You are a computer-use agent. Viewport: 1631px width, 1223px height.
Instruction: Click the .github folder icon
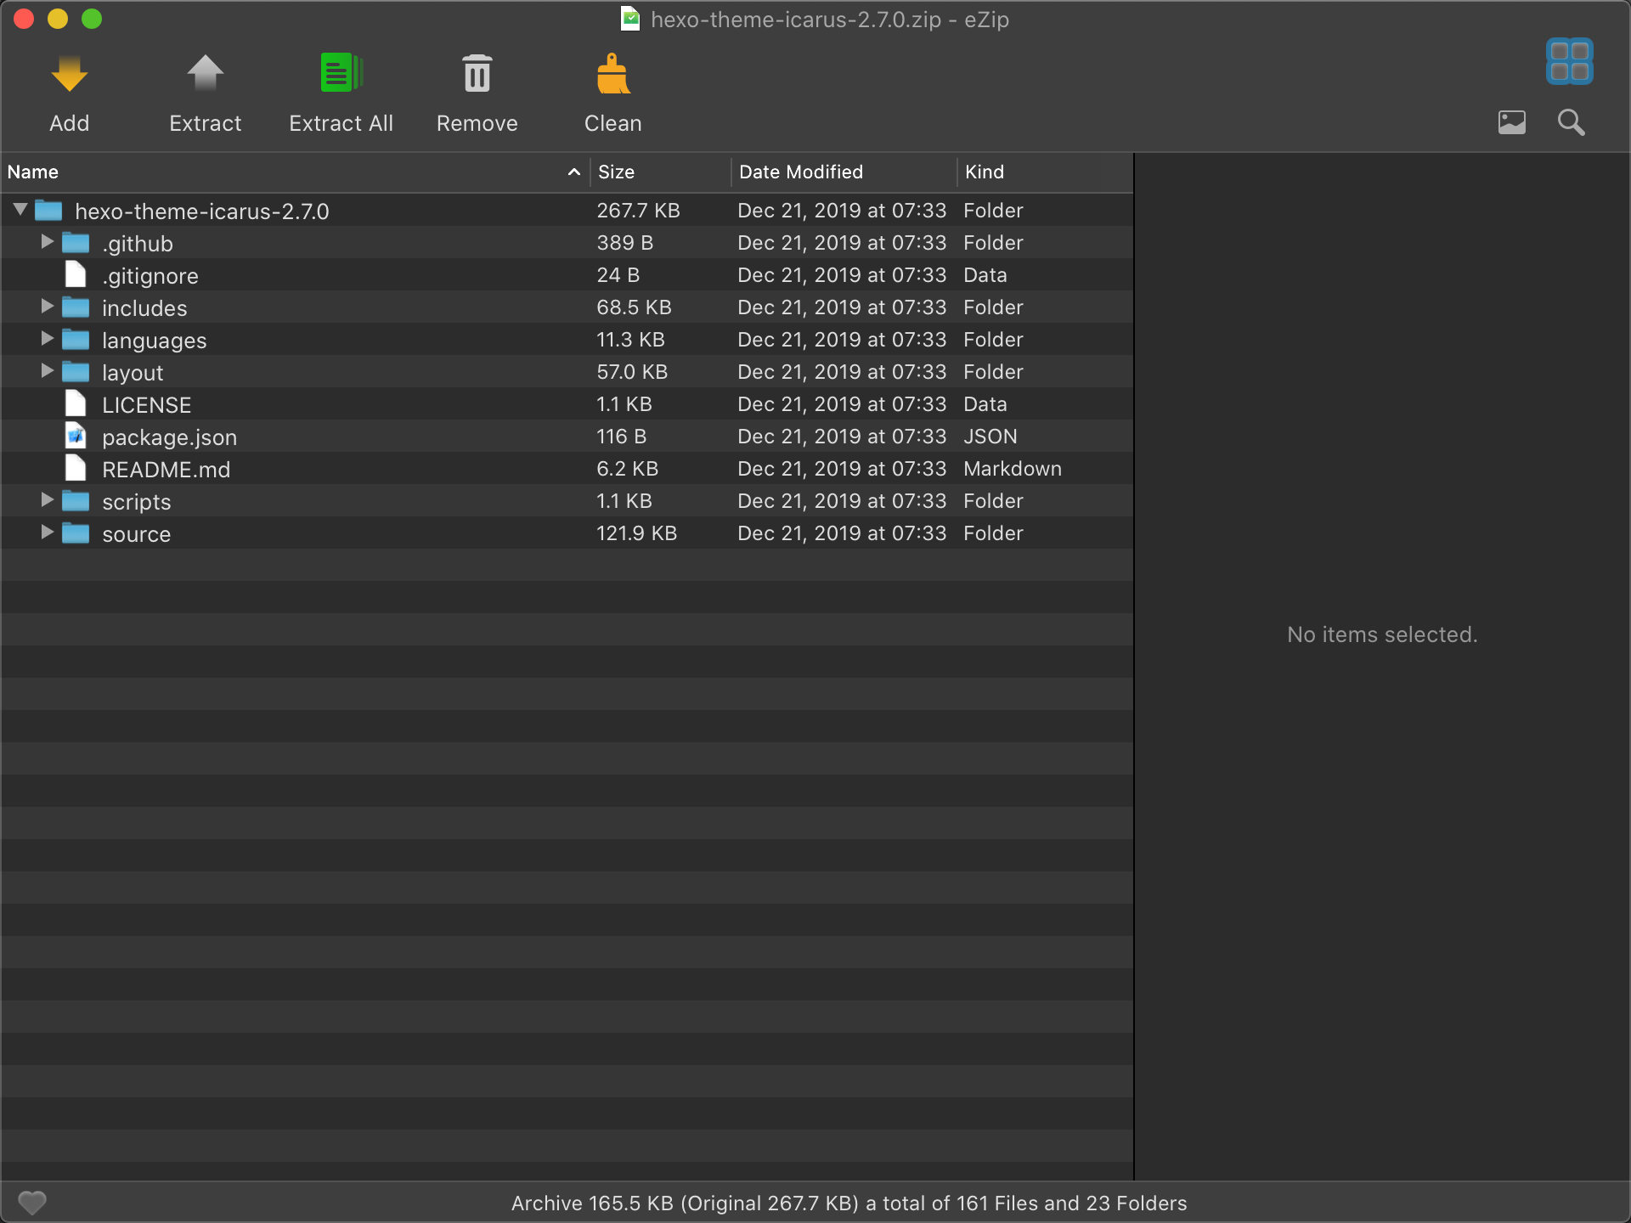(x=76, y=243)
